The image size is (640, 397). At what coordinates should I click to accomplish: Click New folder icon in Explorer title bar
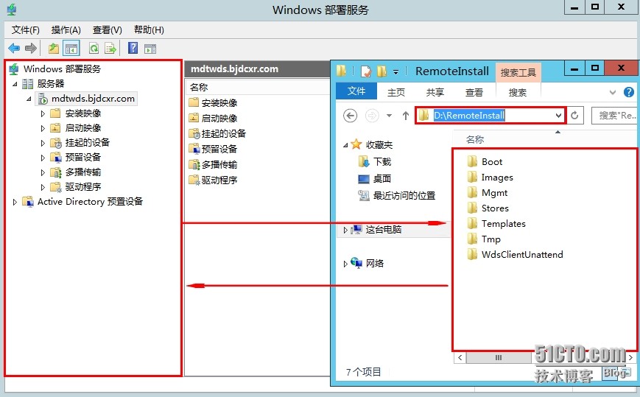[x=381, y=71]
